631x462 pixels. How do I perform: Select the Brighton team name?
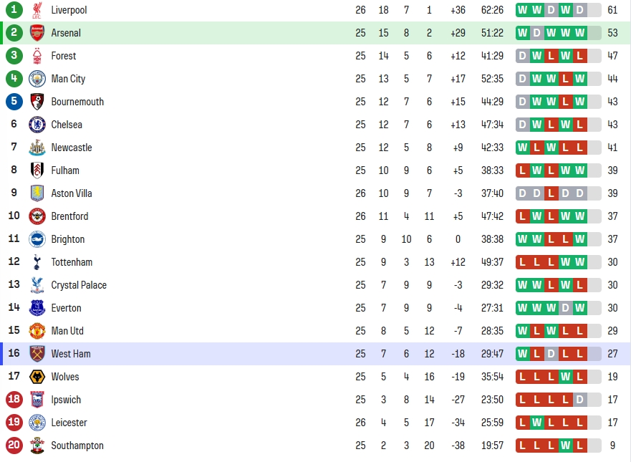[x=67, y=239]
